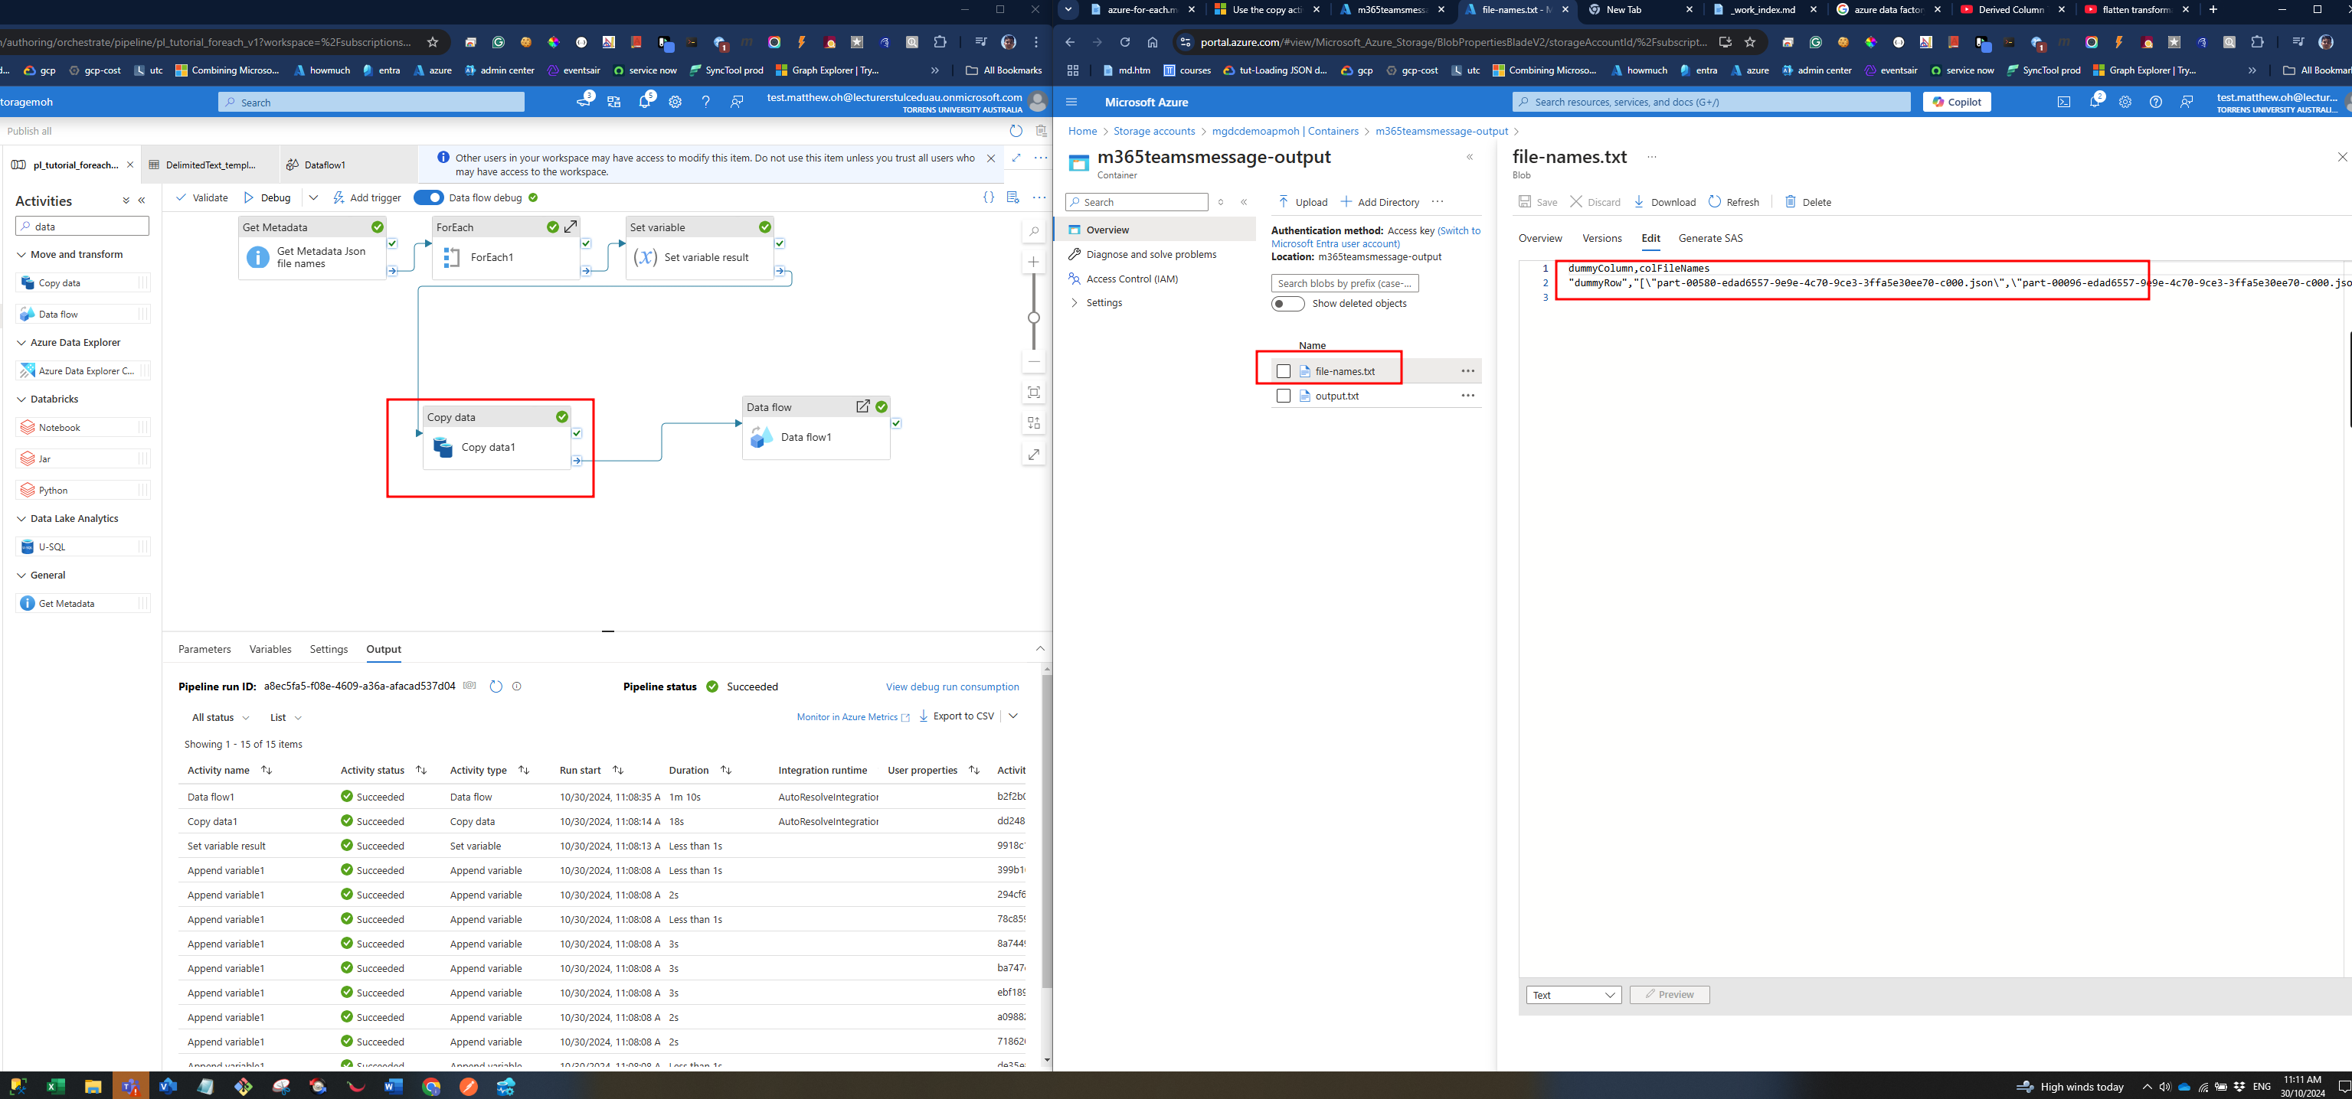Refresh the pipeline run output
The image size is (2352, 1099).
(x=496, y=686)
